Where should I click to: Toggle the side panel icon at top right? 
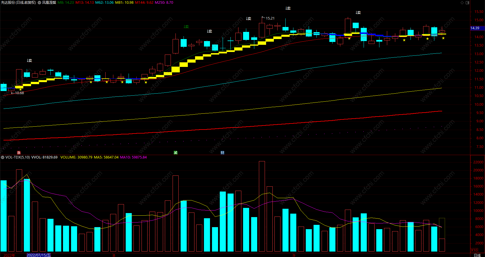coord(467,3)
